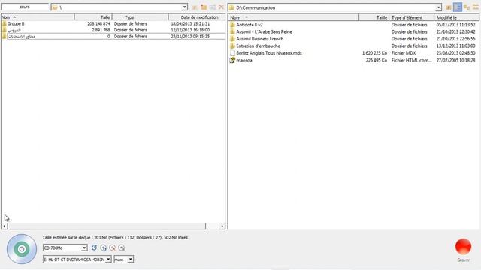Screen dimensions: 481x270
Task: Select the Entretien d'embauche folder
Action: (258, 46)
